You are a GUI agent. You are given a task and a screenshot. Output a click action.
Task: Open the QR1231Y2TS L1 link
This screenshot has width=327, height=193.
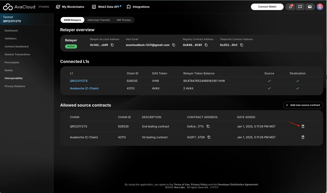(79, 81)
